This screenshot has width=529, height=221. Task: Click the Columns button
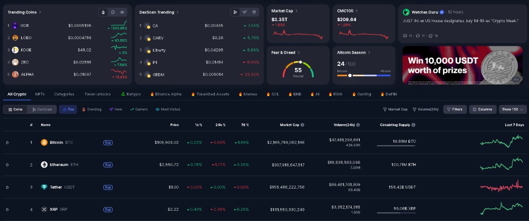click(483, 109)
